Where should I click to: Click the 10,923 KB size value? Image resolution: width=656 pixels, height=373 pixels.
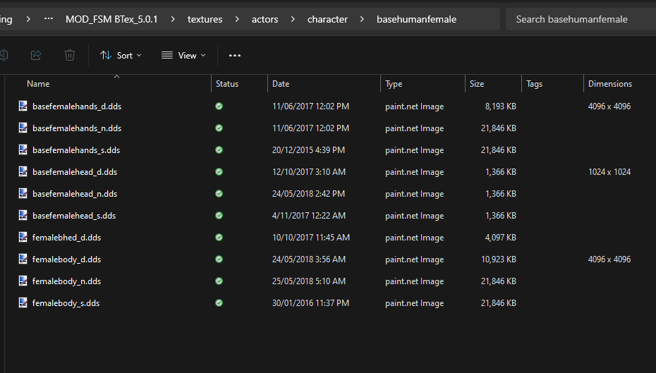(498, 259)
